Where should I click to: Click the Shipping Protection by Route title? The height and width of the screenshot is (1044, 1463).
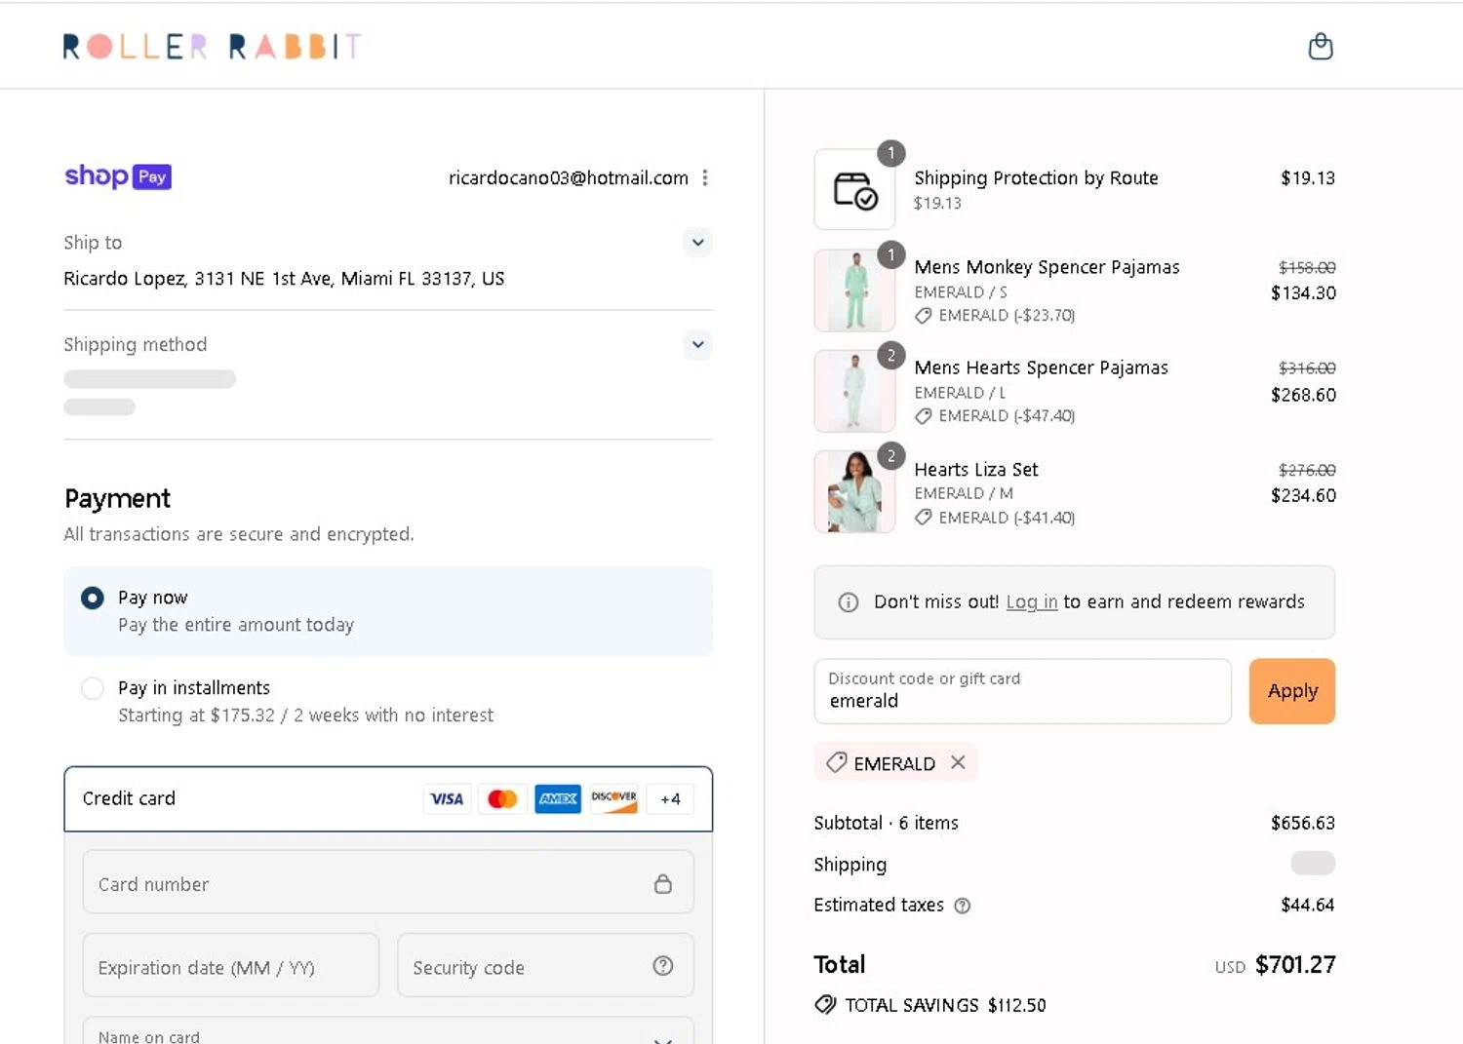pos(1036,178)
